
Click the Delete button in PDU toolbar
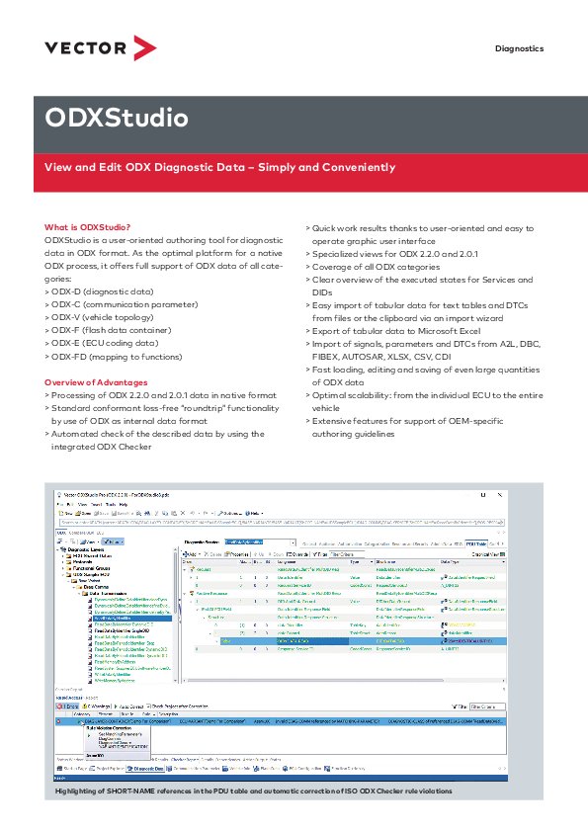(x=212, y=554)
